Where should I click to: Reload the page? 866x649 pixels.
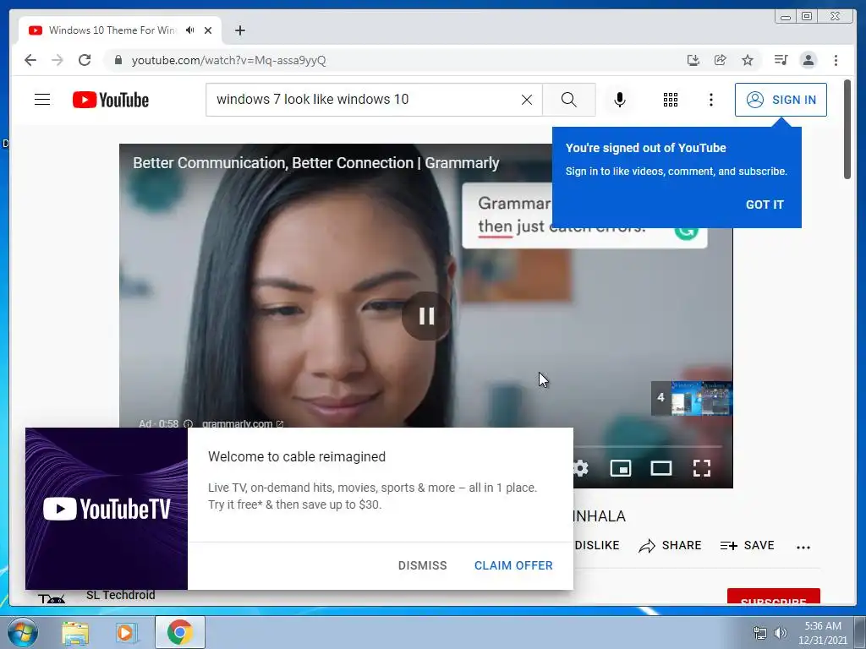(85, 60)
